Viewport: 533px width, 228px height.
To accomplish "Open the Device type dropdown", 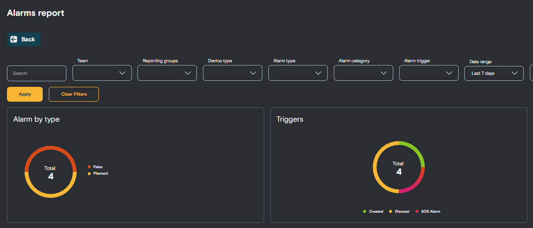I will (233, 73).
